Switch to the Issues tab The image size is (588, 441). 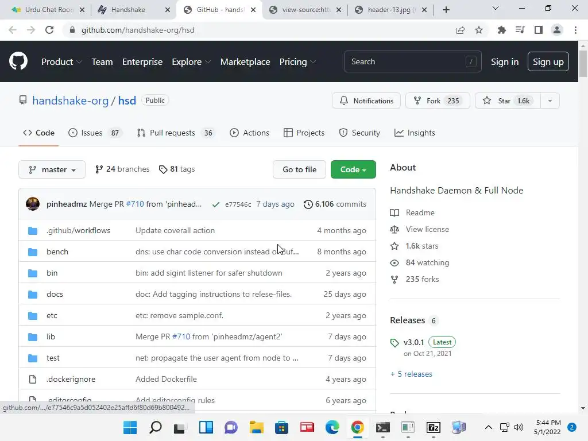96,133
